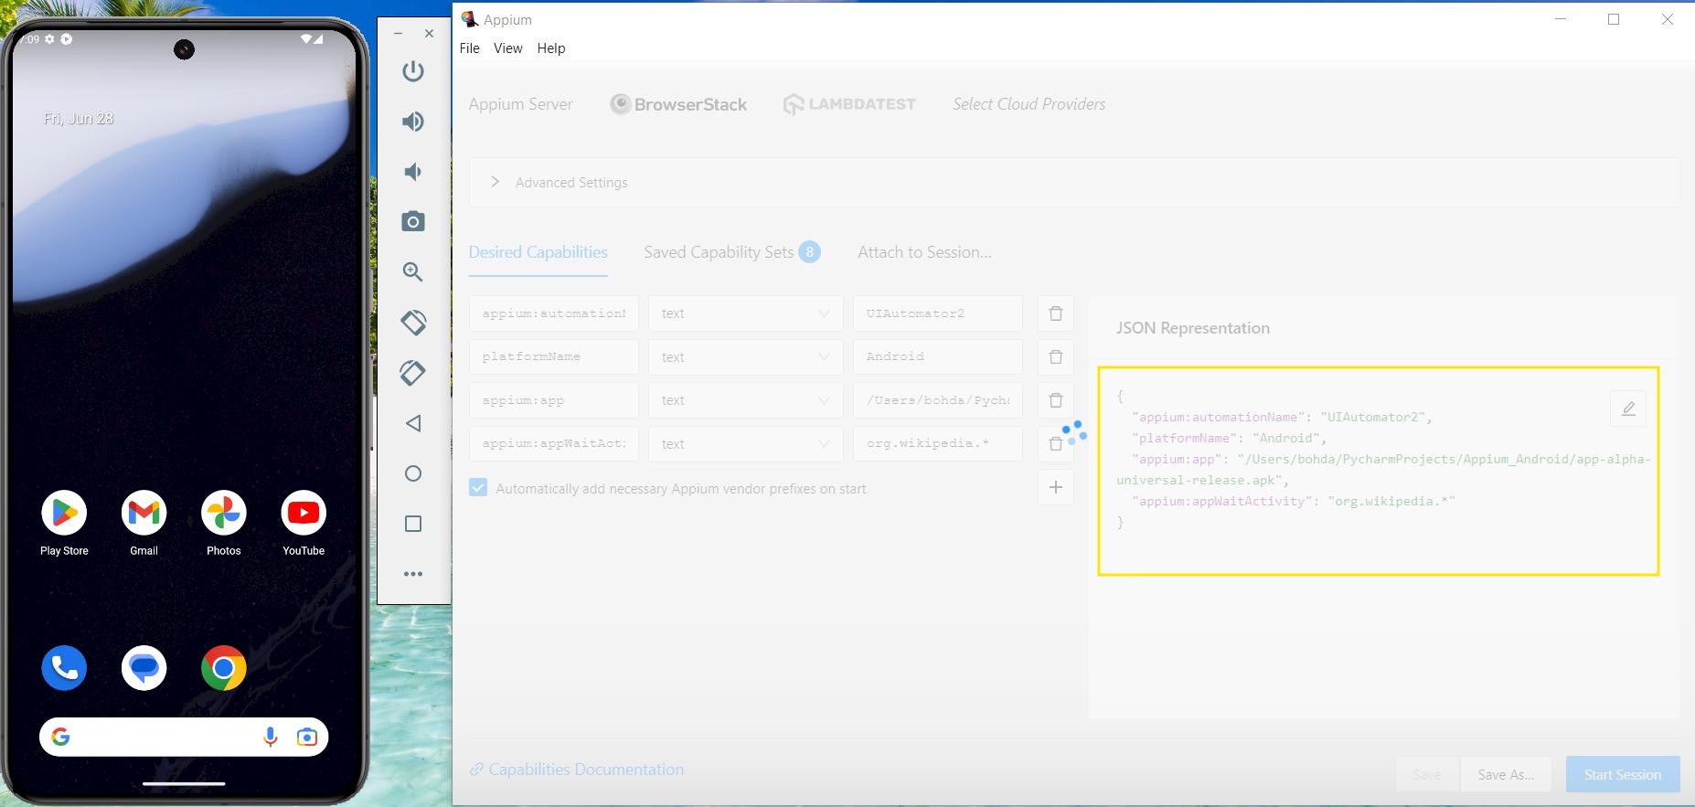Raise the emulator volume
This screenshot has width=1695, height=807.
[x=413, y=122]
